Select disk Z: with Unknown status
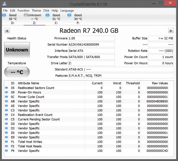The width and height of the screenshot is (178, 161). pyautogui.click(x=34, y=19)
